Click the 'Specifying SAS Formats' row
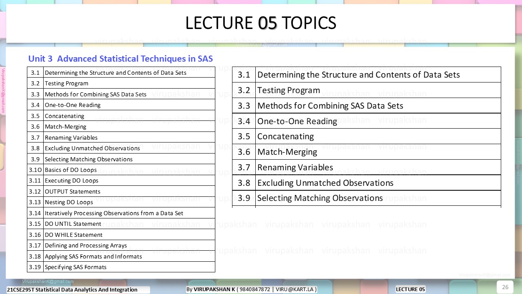Viewport: 522px width, 294px height. 121,267
